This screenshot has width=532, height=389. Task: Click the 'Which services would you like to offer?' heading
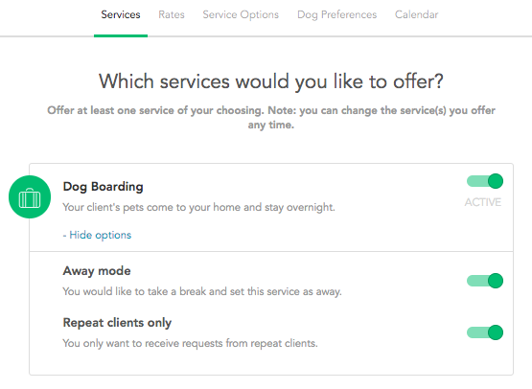(x=270, y=81)
